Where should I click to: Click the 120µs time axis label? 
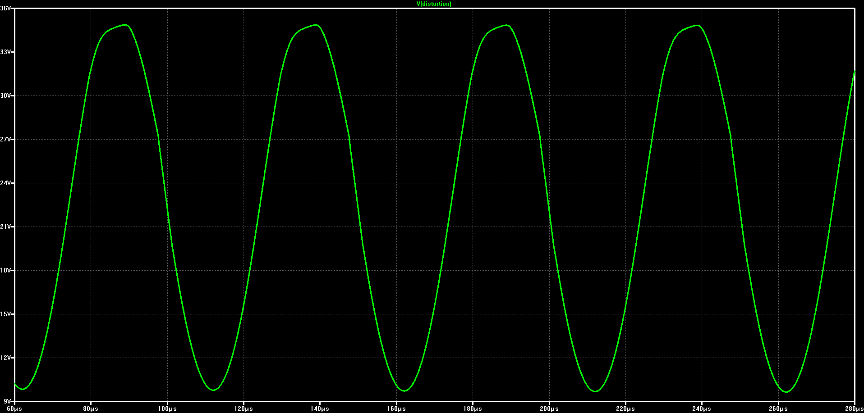[x=244, y=409]
